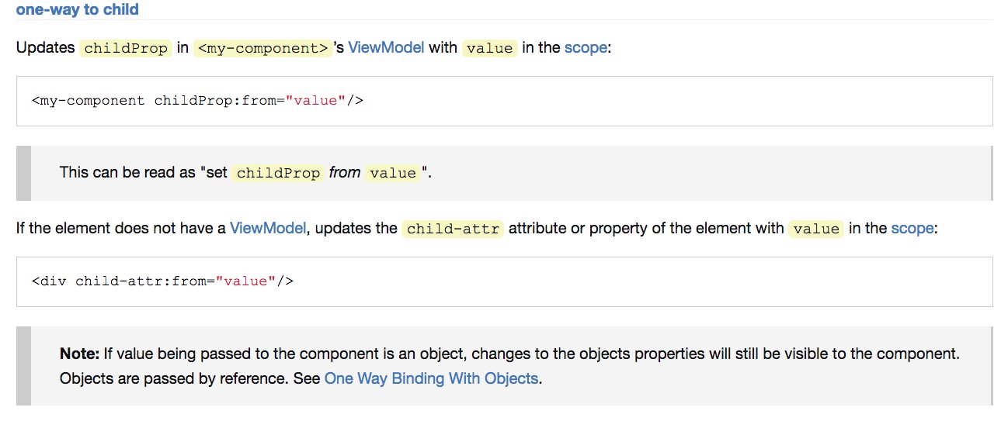Click value highlight before first scope link

tap(490, 48)
